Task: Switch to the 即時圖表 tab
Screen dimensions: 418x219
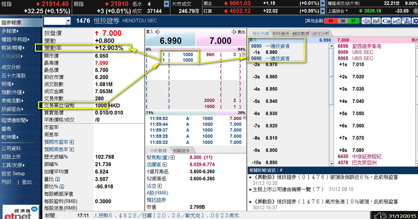Action: click(281, 33)
